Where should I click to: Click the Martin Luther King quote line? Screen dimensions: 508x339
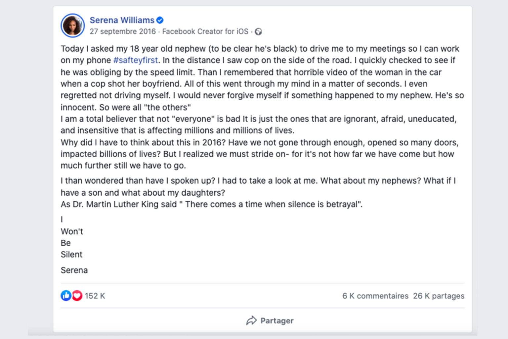point(211,204)
